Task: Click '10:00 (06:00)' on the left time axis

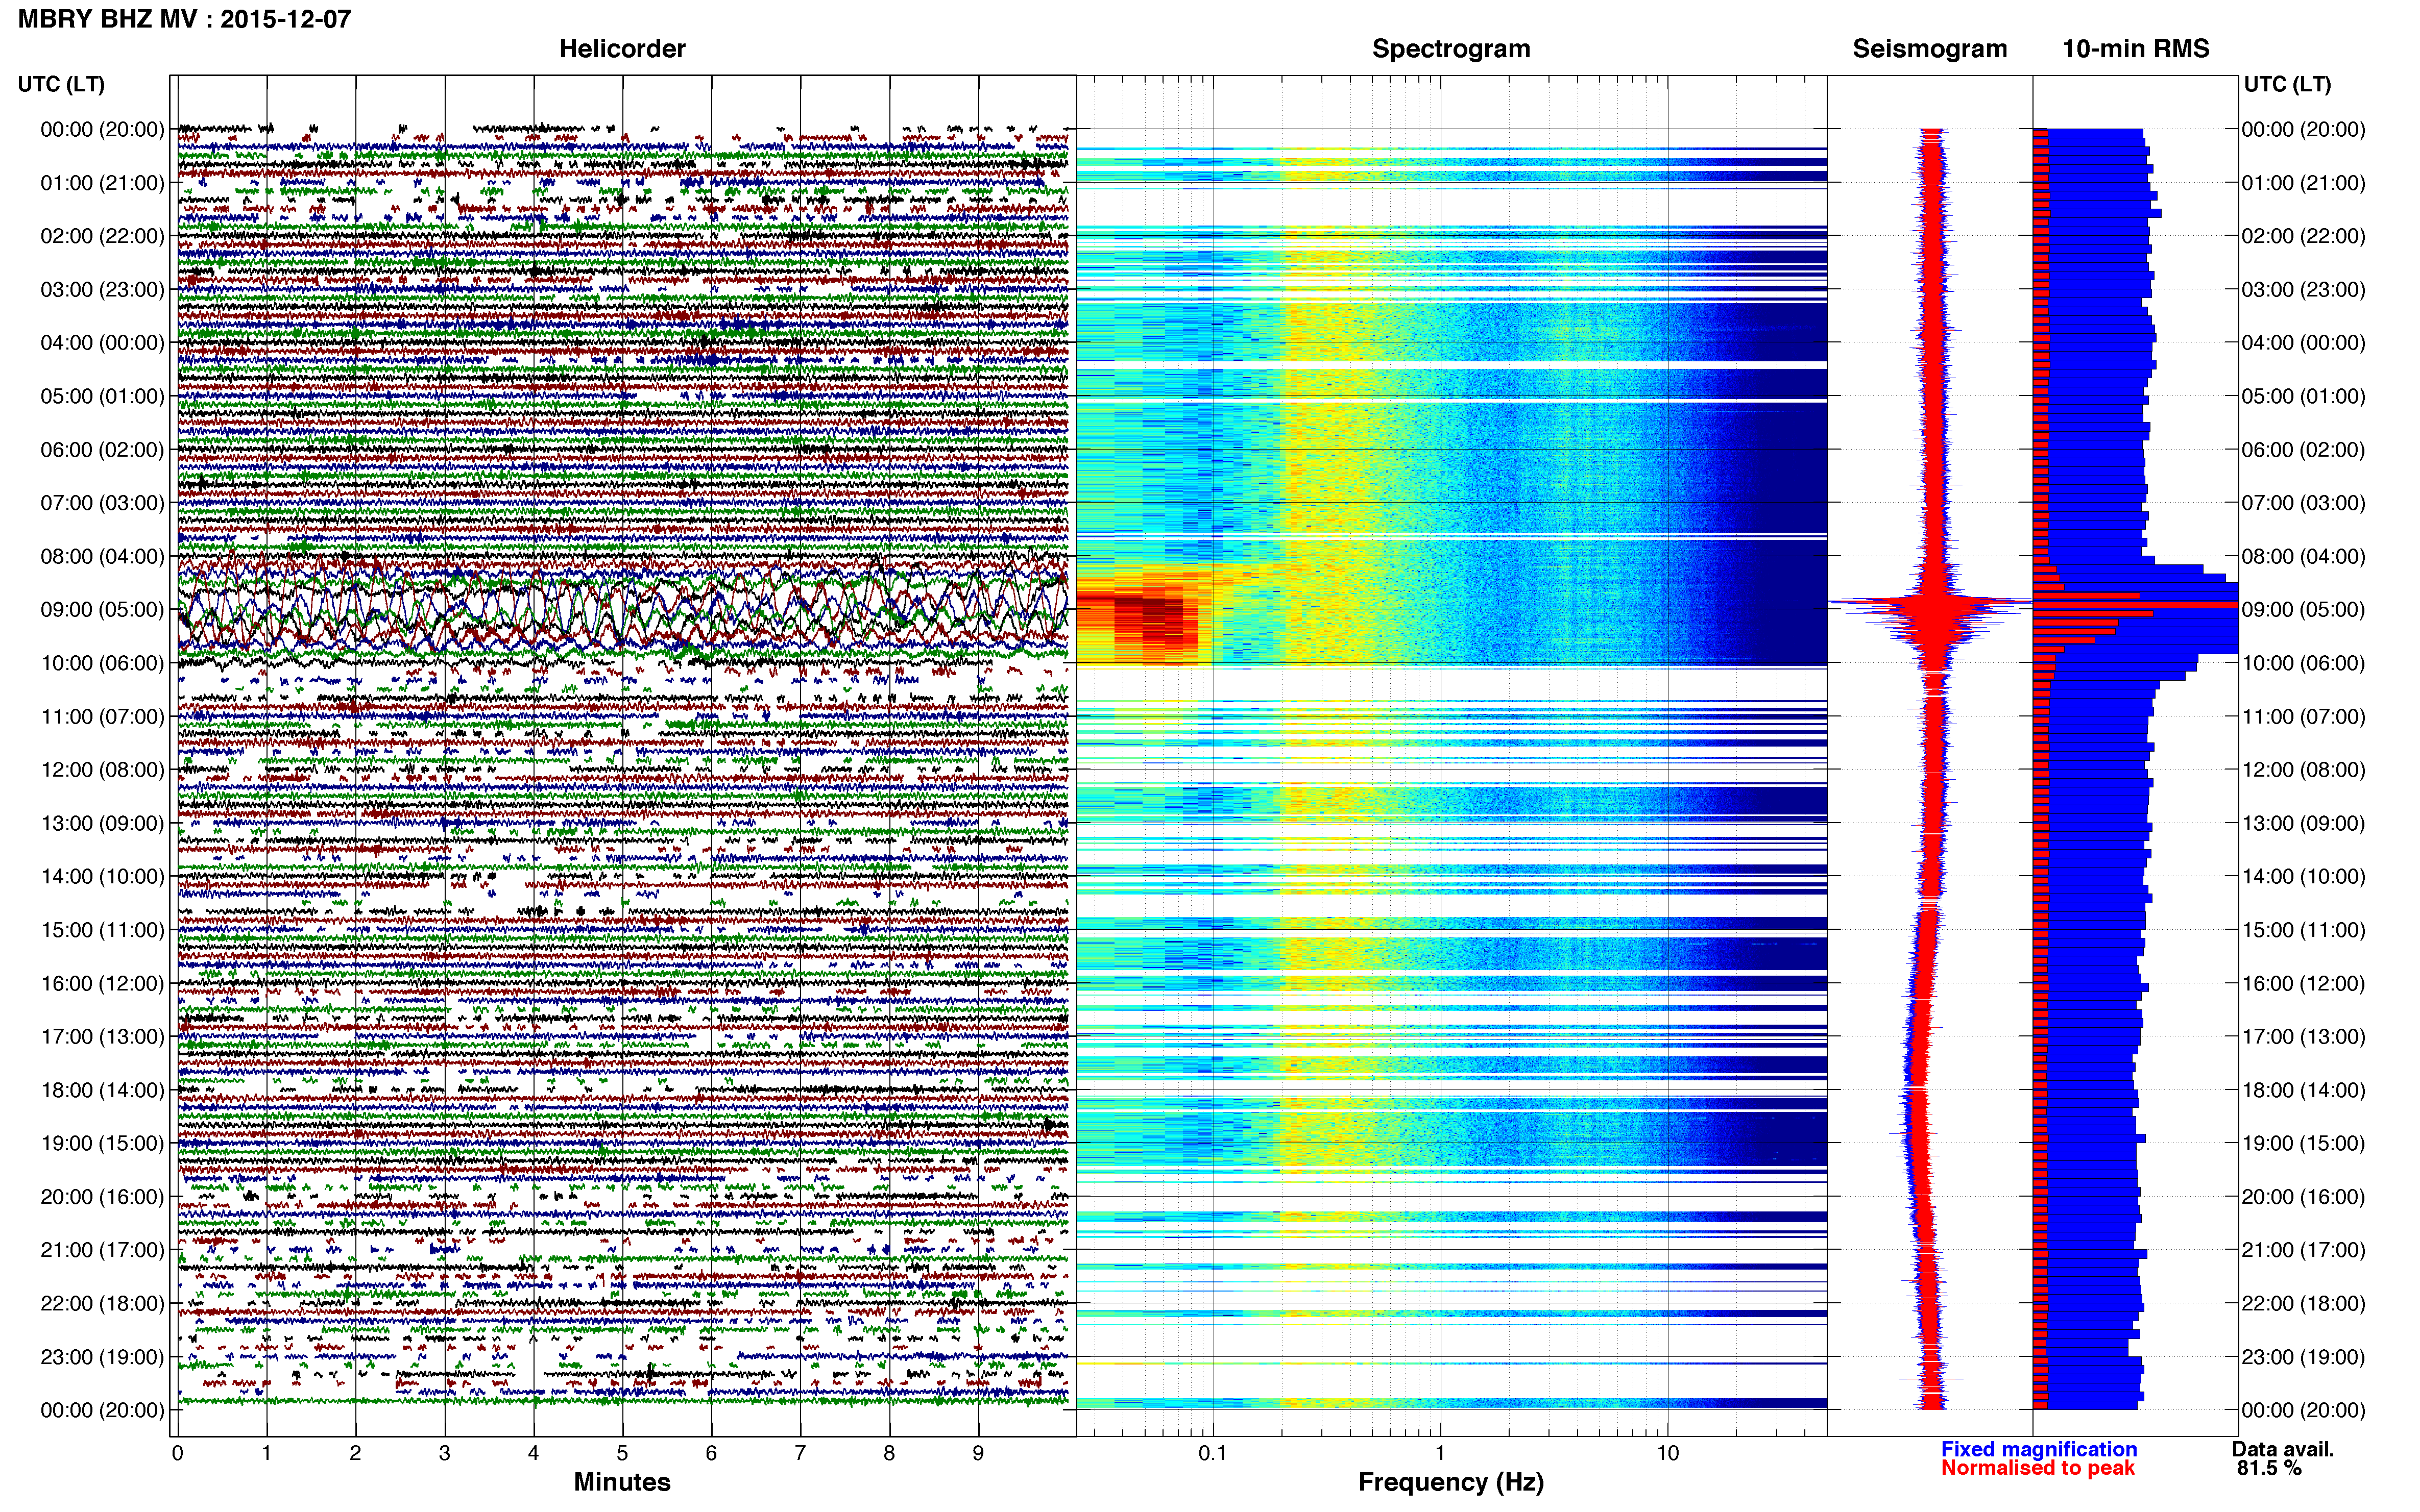Action: click(x=102, y=663)
